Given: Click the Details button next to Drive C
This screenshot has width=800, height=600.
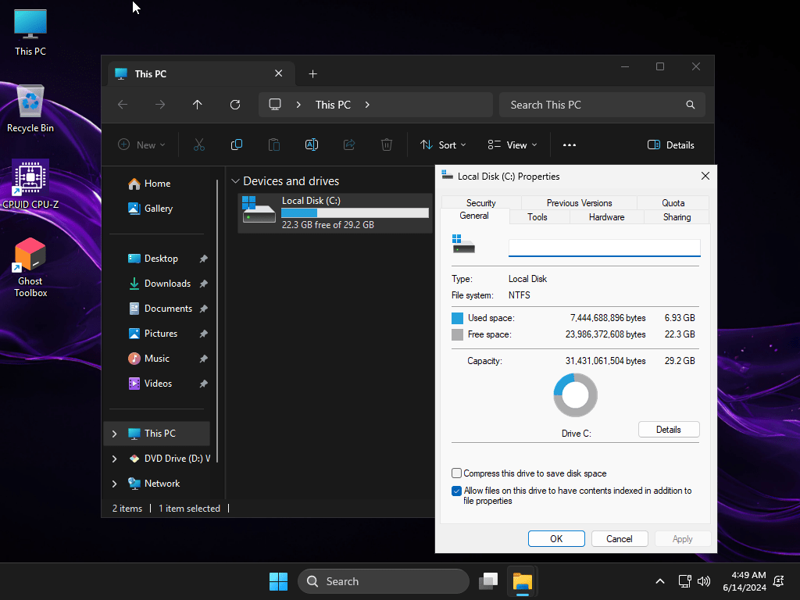Looking at the screenshot, I should pyautogui.click(x=669, y=429).
